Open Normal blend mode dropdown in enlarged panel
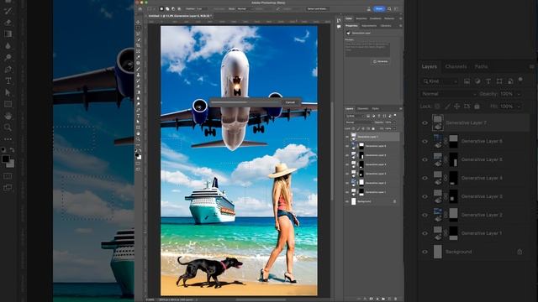Image resolution: width=538 pixels, height=302 pixels. tap(449, 94)
